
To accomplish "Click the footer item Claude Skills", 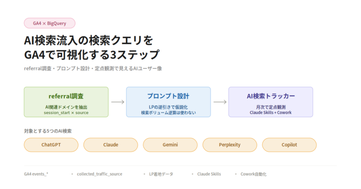I will pyautogui.click(x=209, y=174).
